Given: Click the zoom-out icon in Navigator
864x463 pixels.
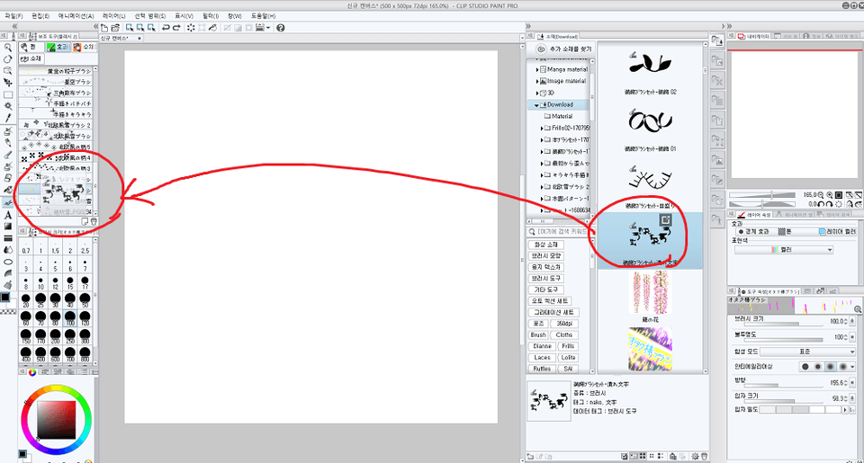Looking at the screenshot, I should 821,195.
